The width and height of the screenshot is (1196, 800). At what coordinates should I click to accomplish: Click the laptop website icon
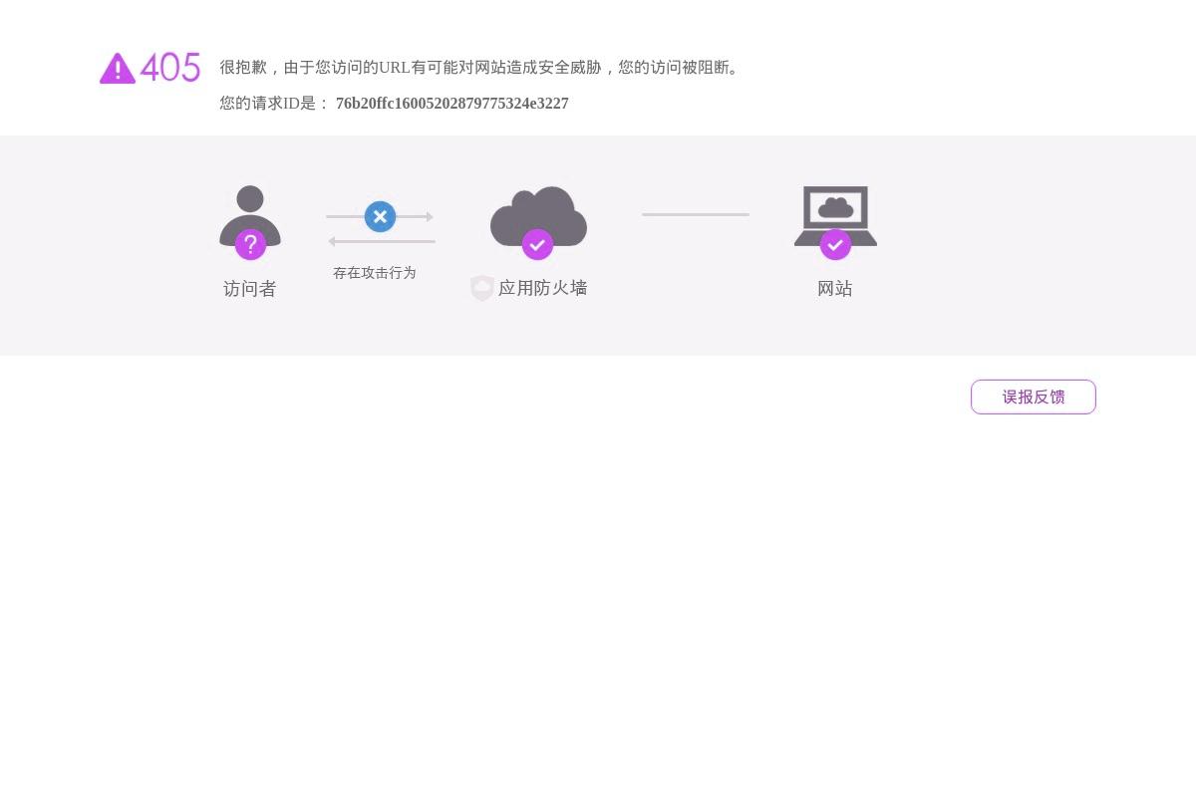(x=835, y=215)
